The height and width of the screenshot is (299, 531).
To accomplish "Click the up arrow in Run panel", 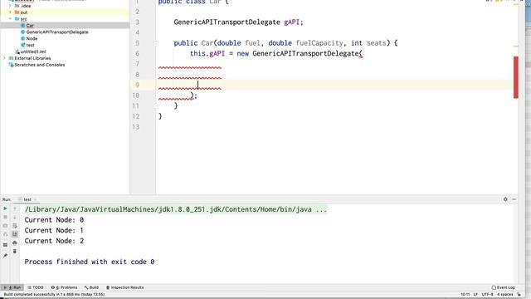I will 15,208.
